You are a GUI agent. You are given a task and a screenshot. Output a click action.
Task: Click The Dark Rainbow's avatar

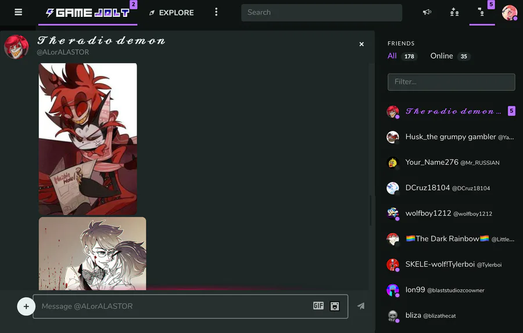[x=393, y=239]
